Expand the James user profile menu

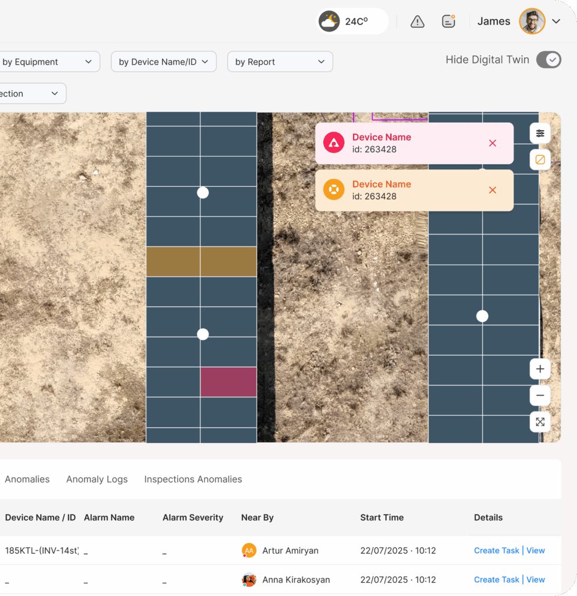coord(556,22)
